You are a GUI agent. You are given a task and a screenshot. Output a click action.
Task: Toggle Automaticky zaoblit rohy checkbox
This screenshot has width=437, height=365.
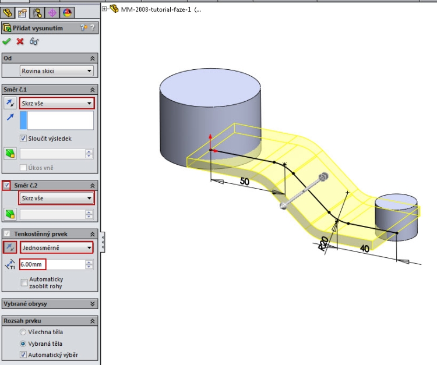[24, 282]
